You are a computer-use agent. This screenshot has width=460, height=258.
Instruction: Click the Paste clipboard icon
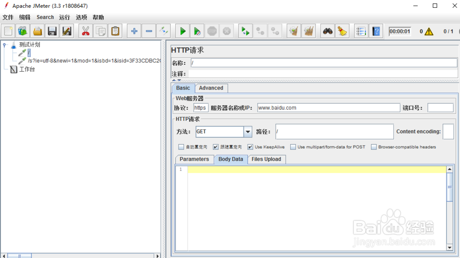coord(115,31)
